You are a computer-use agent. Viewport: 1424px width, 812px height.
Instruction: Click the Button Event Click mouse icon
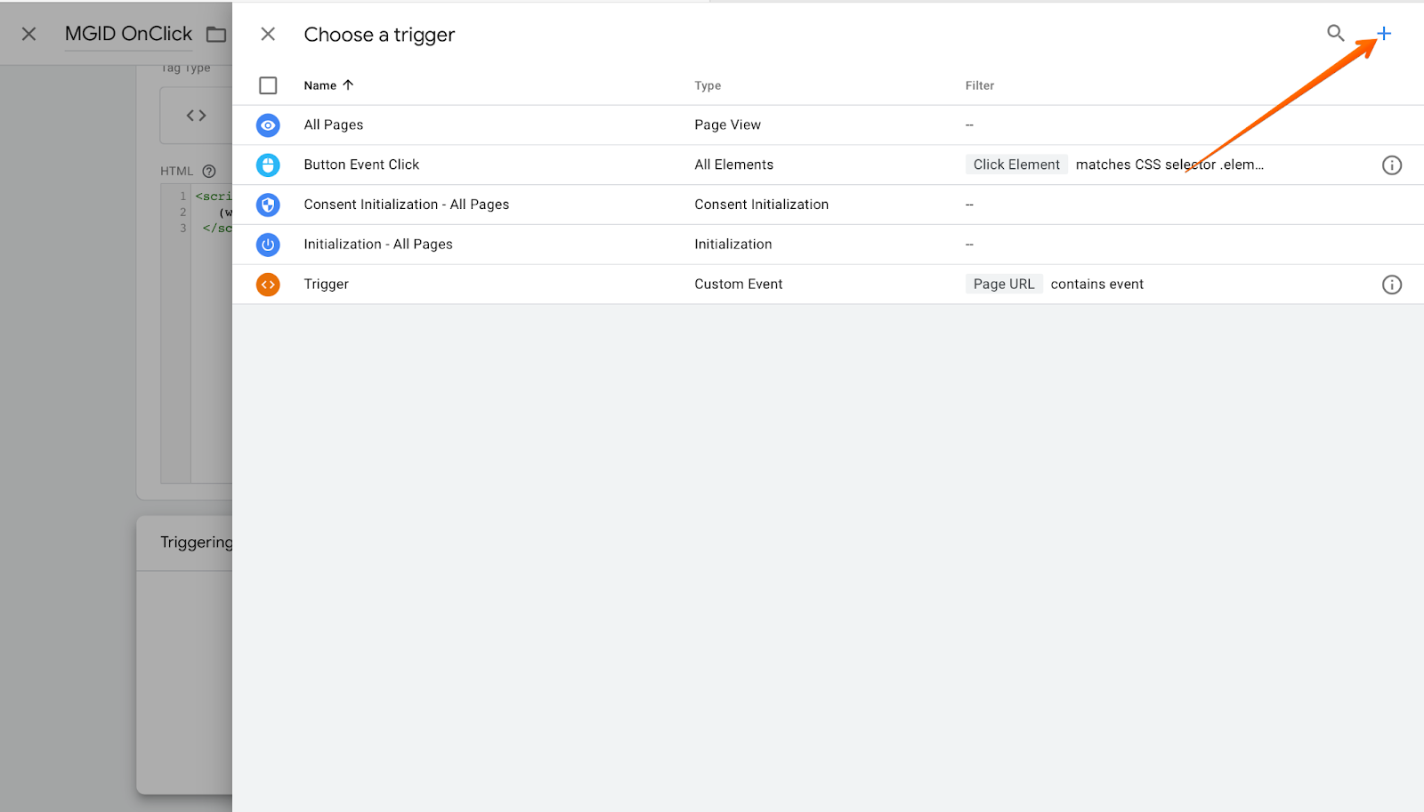click(268, 165)
